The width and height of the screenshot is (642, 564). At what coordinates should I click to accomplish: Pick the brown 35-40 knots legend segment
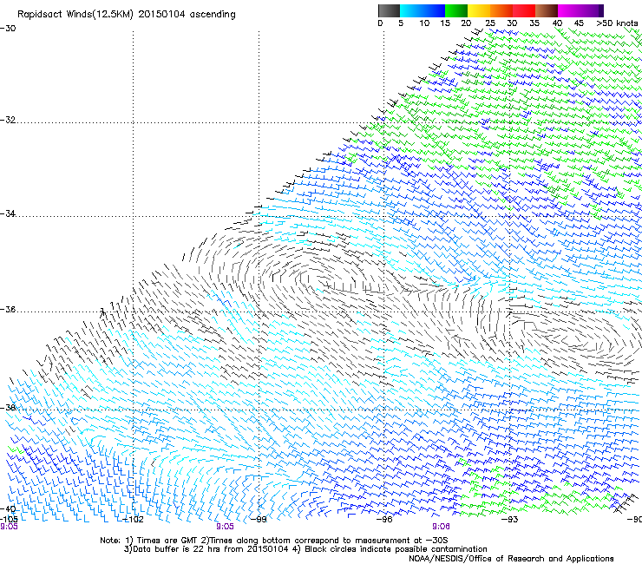[x=547, y=10]
